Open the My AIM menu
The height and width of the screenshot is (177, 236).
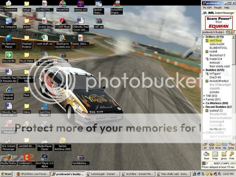click(207, 8)
